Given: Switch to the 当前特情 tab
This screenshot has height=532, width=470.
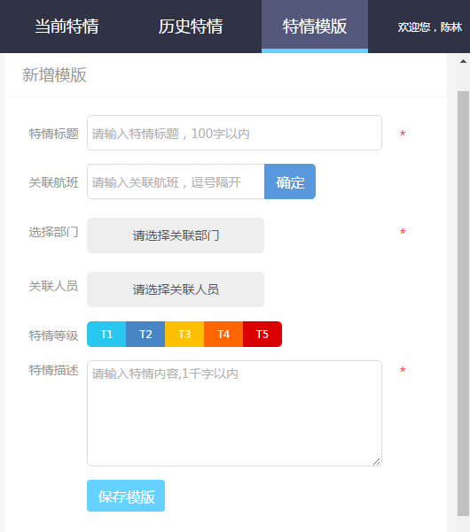Looking at the screenshot, I should (x=67, y=27).
